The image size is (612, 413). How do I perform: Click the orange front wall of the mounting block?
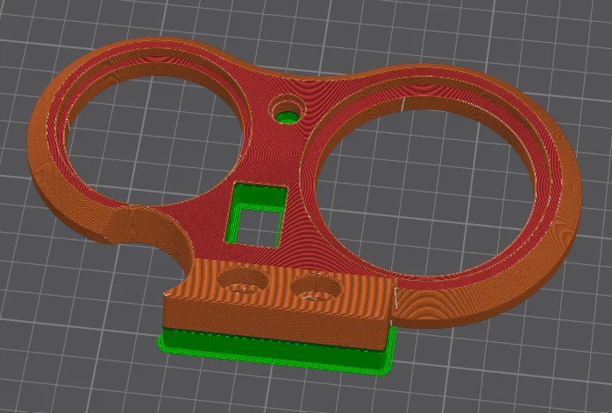pos(275,323)
